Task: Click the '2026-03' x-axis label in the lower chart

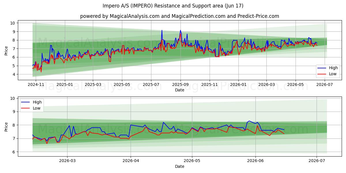Action: 67,161
